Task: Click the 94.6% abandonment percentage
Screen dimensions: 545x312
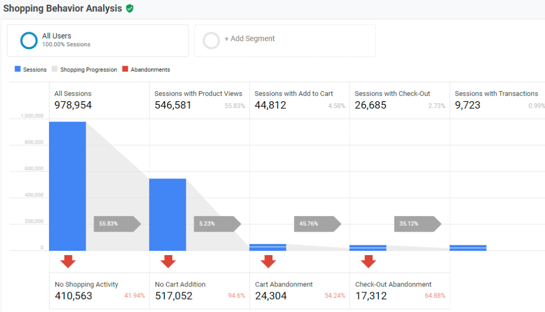Action: tap(236, 295)
